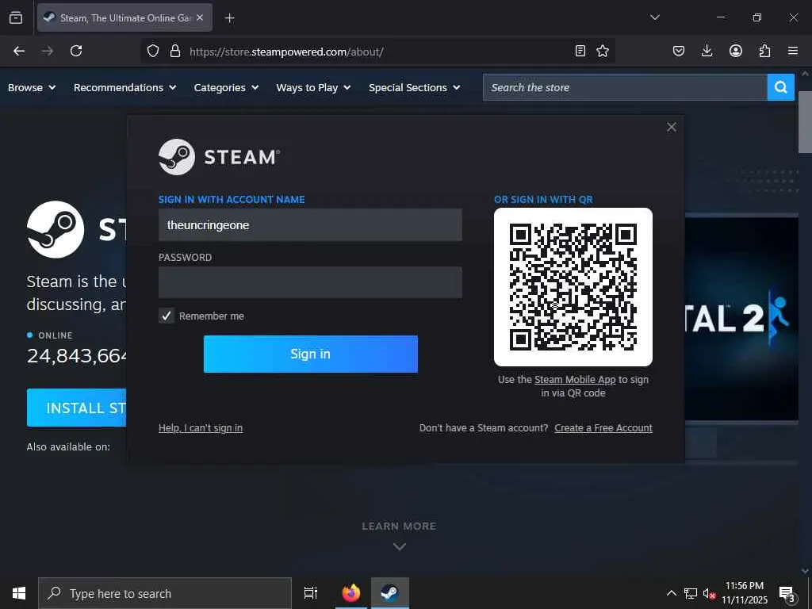Click the page vertical scrollbar thumb
Image resolution: width=812 pixels, height=609 pixels.
click(805, 122)
